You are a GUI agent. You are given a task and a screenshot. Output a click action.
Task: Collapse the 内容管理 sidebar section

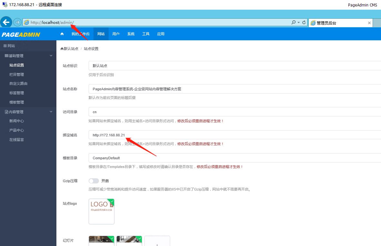pos(51,112)
